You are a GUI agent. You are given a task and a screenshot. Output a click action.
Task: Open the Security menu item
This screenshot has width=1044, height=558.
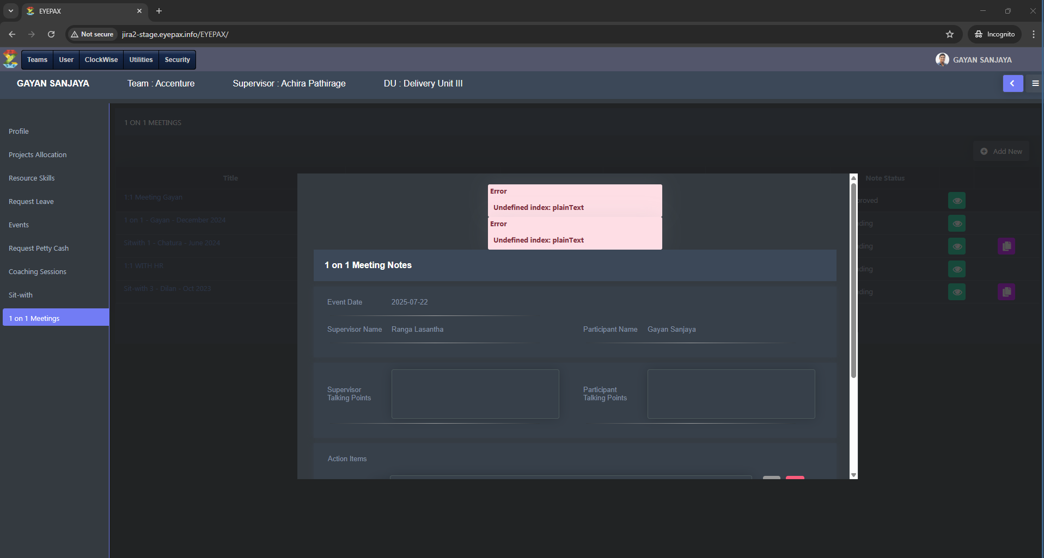pyautogui.click(x=177, y=60)
